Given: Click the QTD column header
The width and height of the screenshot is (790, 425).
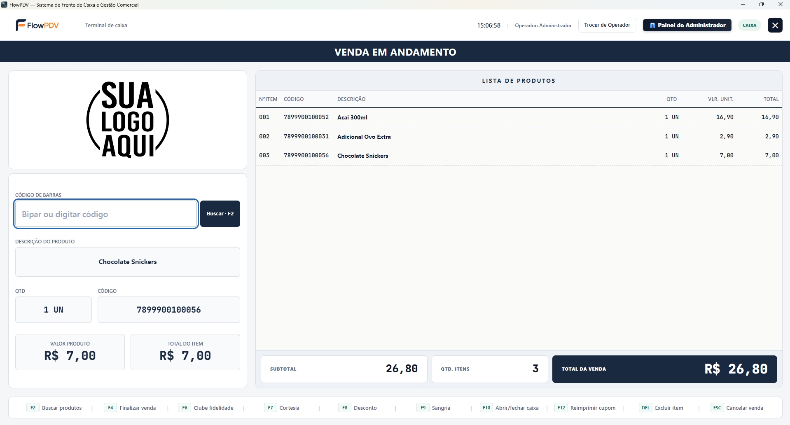Looking at the screenshot, I should point(671,99).
